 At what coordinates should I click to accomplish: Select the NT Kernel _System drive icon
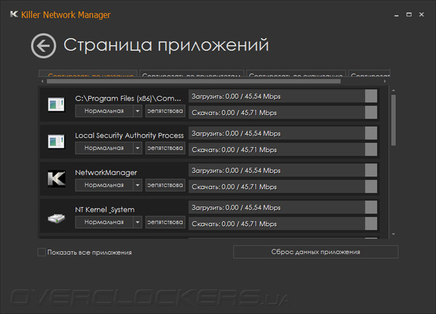[x=56, y=218]
